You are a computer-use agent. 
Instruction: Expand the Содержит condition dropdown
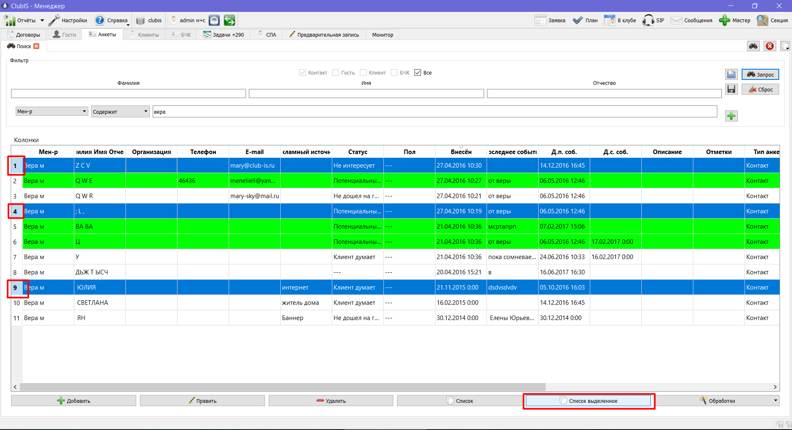(x=146, y=111)
